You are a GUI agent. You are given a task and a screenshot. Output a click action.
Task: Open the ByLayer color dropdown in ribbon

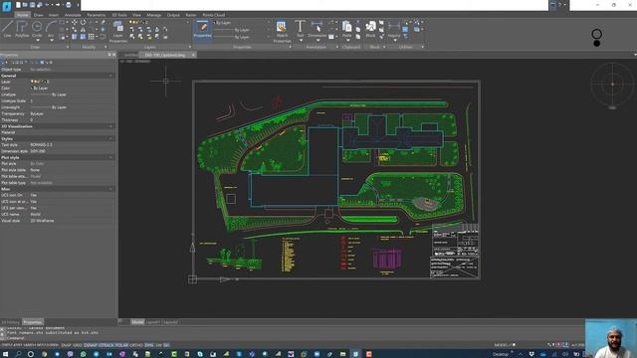tap(242, 23)
